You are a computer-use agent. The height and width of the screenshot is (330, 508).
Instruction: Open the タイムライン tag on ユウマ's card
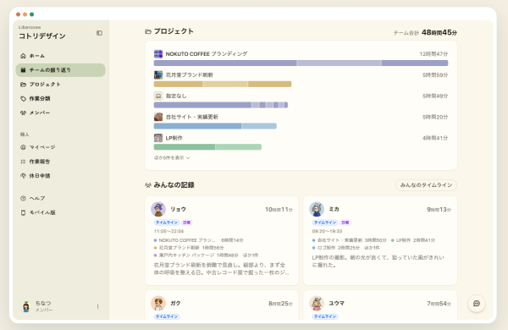click(x=325, y=316)
